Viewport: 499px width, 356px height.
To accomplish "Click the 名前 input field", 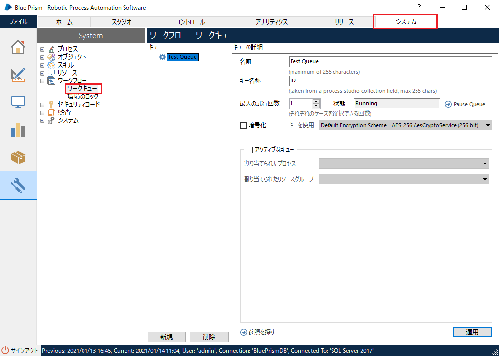I will pyautogui.click(x=390, y=62).
